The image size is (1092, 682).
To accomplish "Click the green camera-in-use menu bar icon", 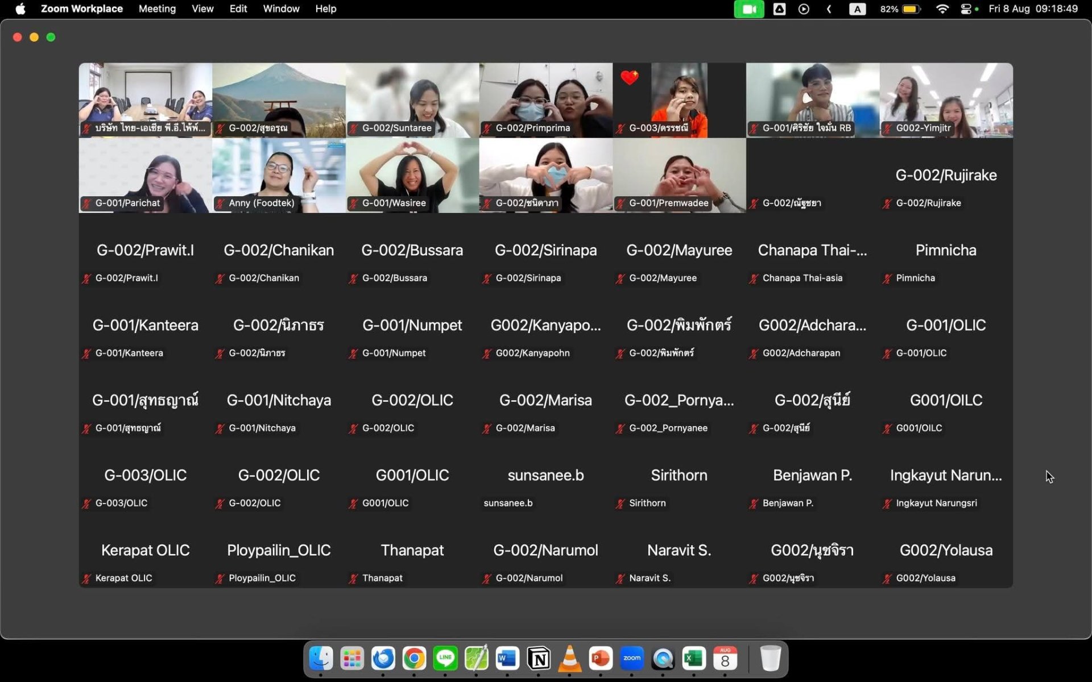I will coord(748,9).
